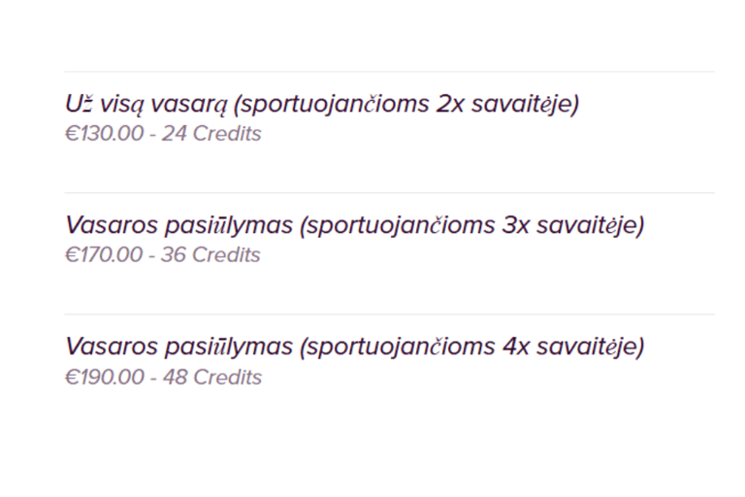Select the 36 Credits label
This screenshot has width=745, height=497.
pos(211,255)
